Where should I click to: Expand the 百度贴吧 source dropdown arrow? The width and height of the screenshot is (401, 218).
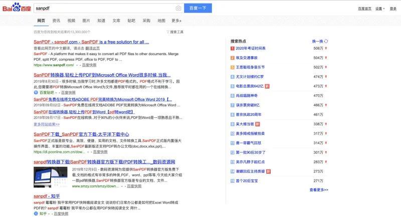[x=56, y=93]
